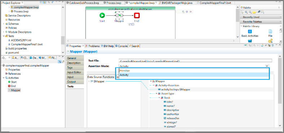Click the small plus icon below Mapper activity

point(133,24)
